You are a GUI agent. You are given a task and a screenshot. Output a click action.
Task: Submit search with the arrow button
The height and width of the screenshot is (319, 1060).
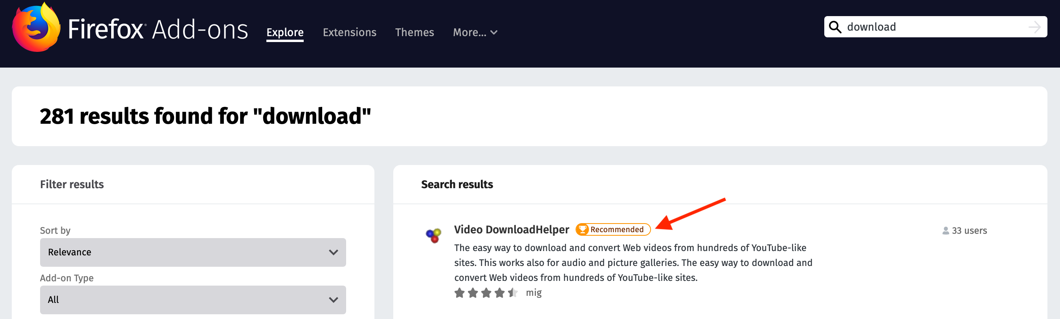click(x=1035, y=27)
